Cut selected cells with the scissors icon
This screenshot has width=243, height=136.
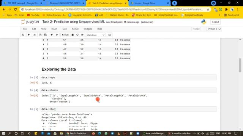[35, 35]
